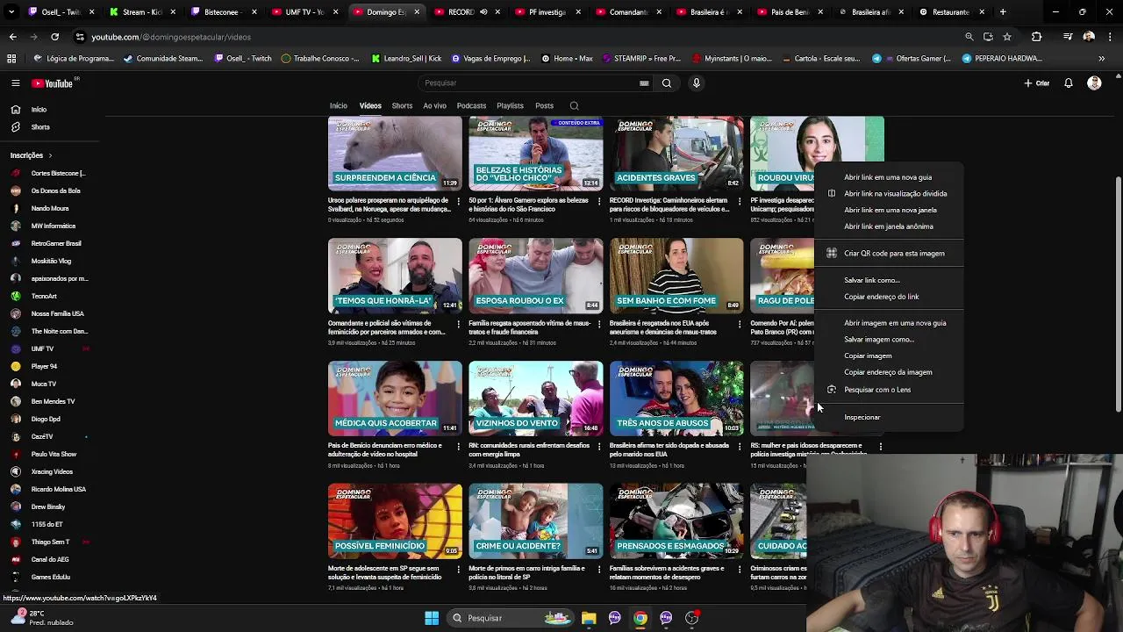
Task: Click the YouTube Pesquisar search field
Action: click(x=535, y=83)
